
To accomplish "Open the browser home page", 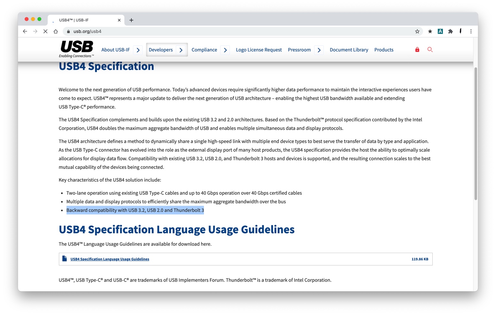I will (x=56, y=31).
